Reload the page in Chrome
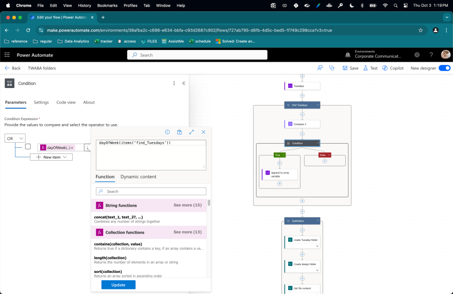Screen dimensions: 453x294 click(x=28, y=30)
